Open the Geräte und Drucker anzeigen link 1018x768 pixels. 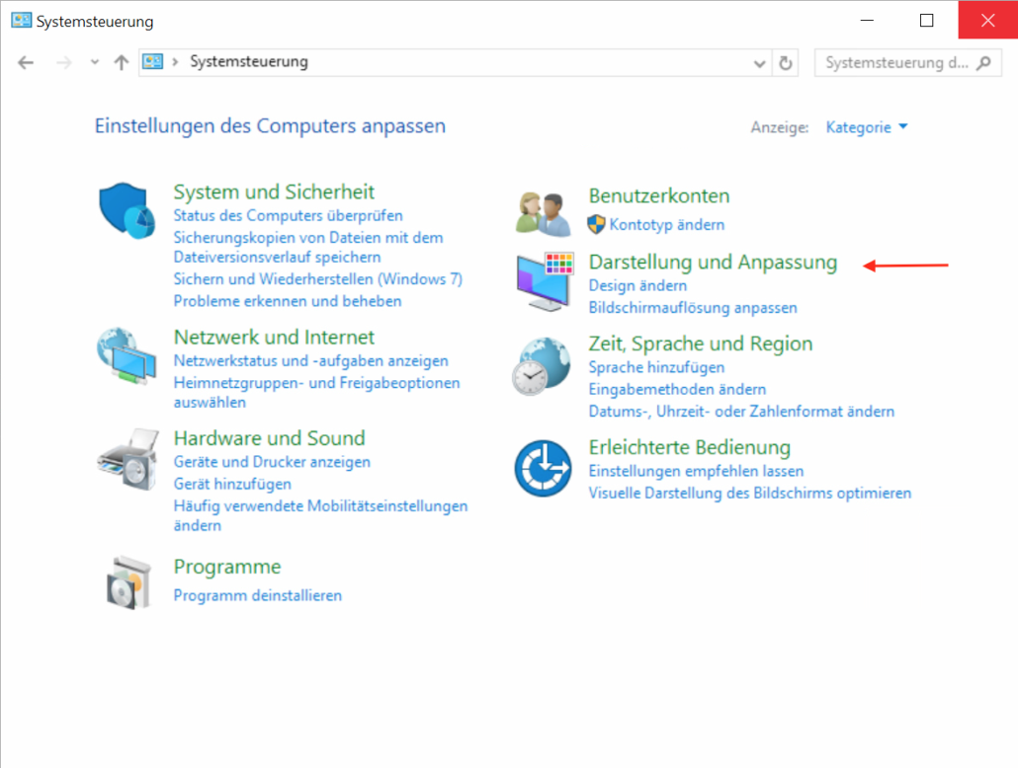[x=272, y=462]
